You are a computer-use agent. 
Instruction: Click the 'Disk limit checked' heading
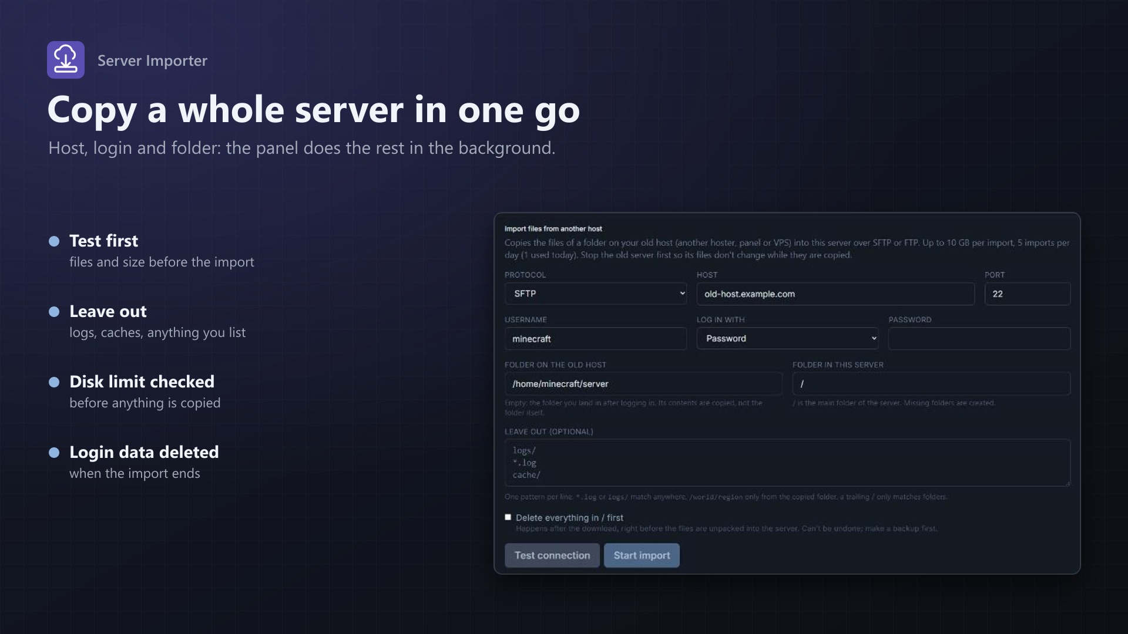tap(142, 382)
